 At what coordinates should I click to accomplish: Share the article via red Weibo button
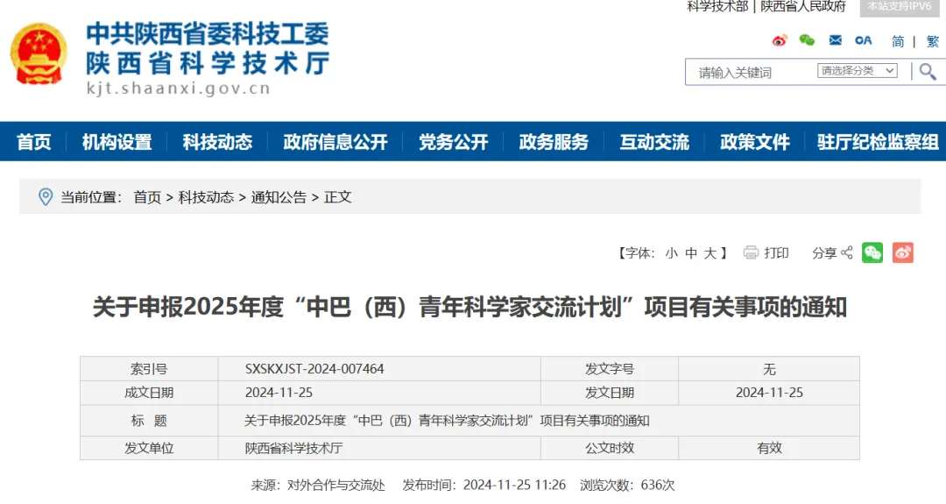pos(903,252)
